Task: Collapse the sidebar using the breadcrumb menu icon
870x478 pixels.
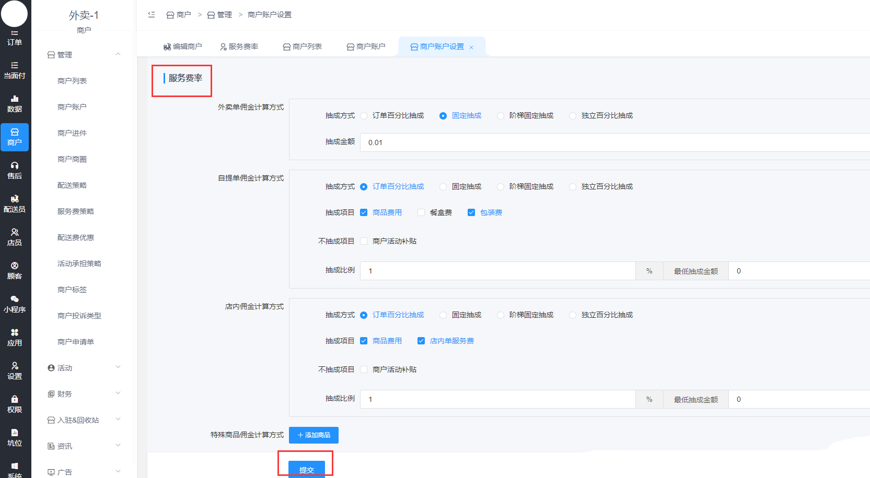Action: pos(152,15)
